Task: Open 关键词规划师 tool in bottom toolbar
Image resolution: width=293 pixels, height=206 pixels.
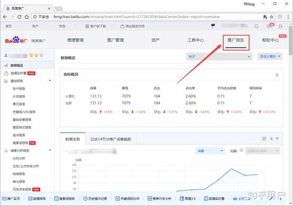Action: [127, 199]
